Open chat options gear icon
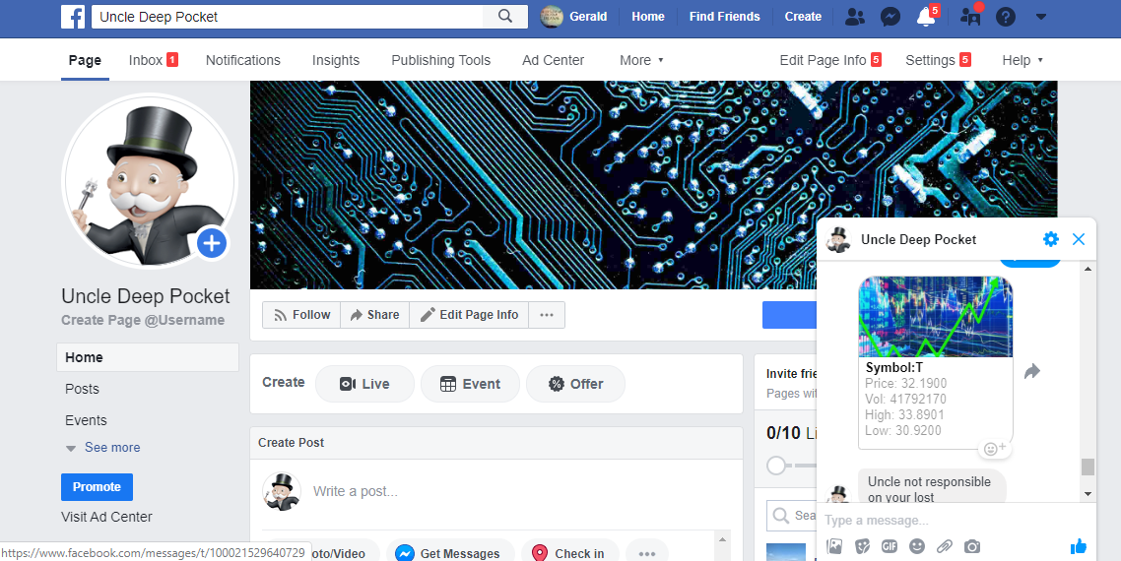This screenshot has width=1121, height=561. pos(1050,239)
